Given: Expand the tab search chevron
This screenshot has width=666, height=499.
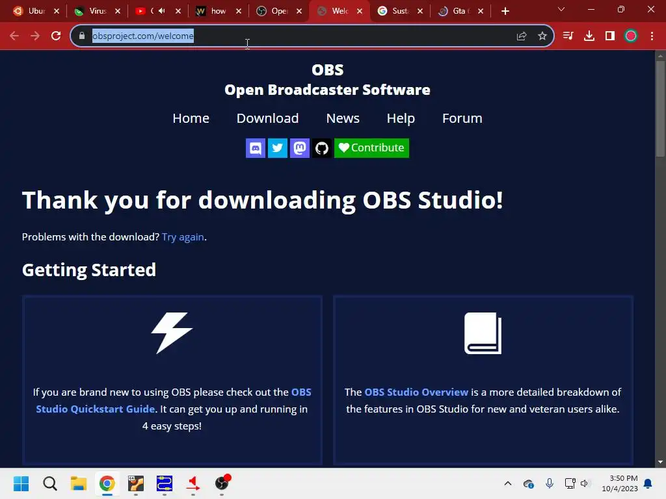Looking at the screenshot, I should [x=561, y=9].
